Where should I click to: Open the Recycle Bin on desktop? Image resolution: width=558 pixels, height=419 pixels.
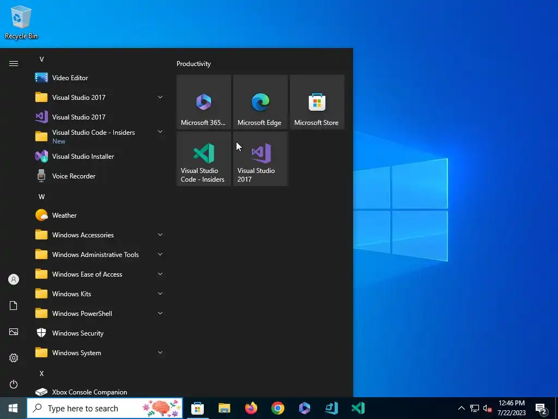tap(21, 22)
